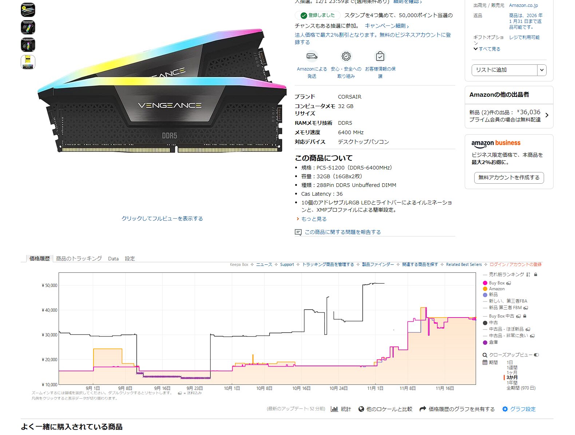Toggle the クローズアップビュー switch

click(x=536, y=355)
